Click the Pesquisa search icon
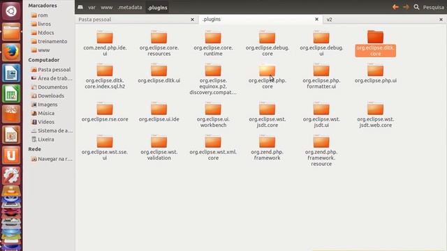Viewport: 447px width, 251px height. pos(416,7)
